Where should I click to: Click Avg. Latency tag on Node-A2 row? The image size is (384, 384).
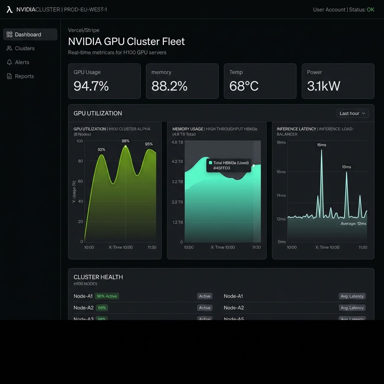(x=352, y=308)
